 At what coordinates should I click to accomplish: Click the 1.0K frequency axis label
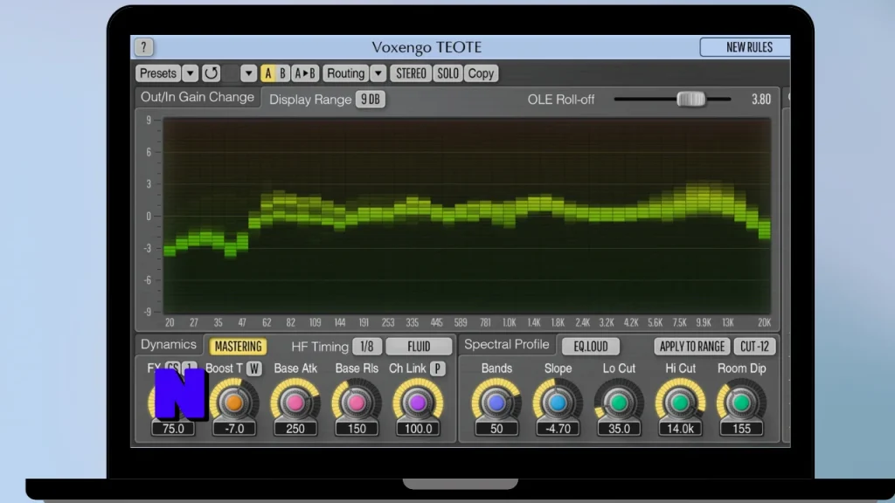coord(510,323)
